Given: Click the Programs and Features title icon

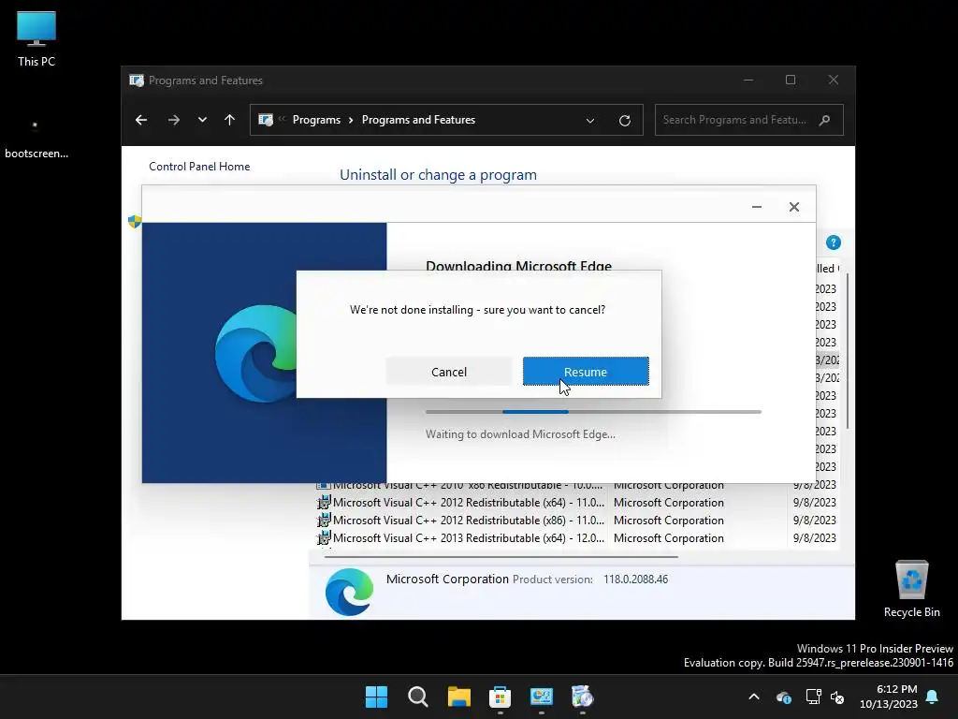Looking at the screenshot, I should (x=137, y=81).
